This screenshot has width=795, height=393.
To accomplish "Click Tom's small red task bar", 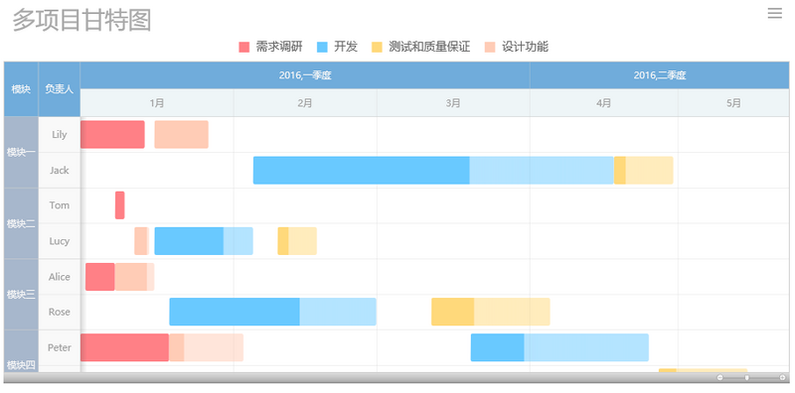I will (x=119, y=205).
